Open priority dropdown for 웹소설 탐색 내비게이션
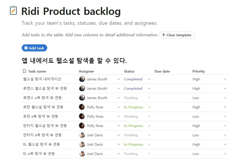The image size is (237, 160). [x=225, y=79]
